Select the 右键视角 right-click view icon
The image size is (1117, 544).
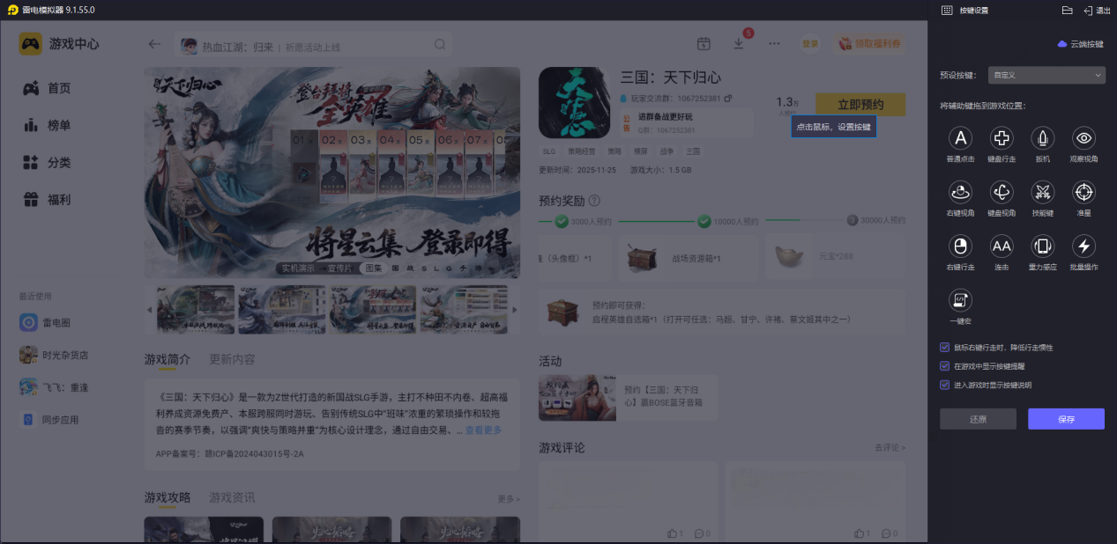tap(960, 192)
